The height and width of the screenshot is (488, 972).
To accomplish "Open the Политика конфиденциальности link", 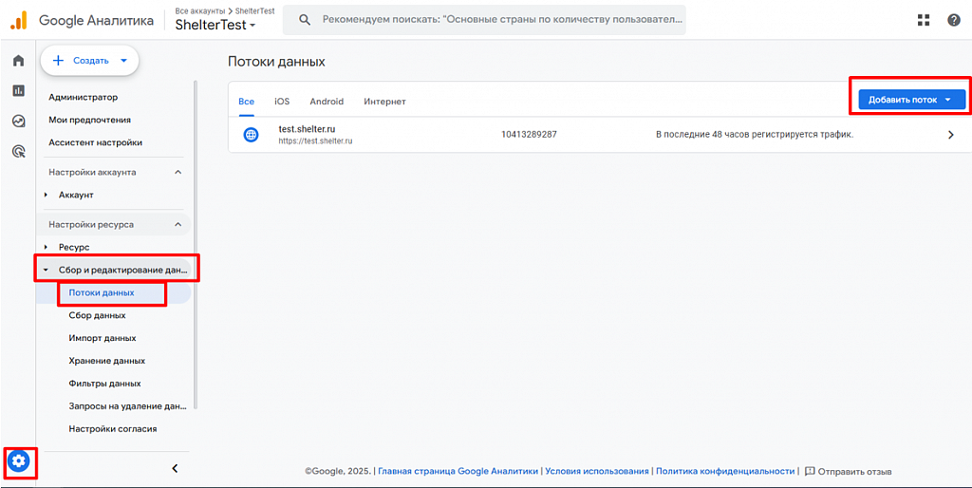I will 725,471.
